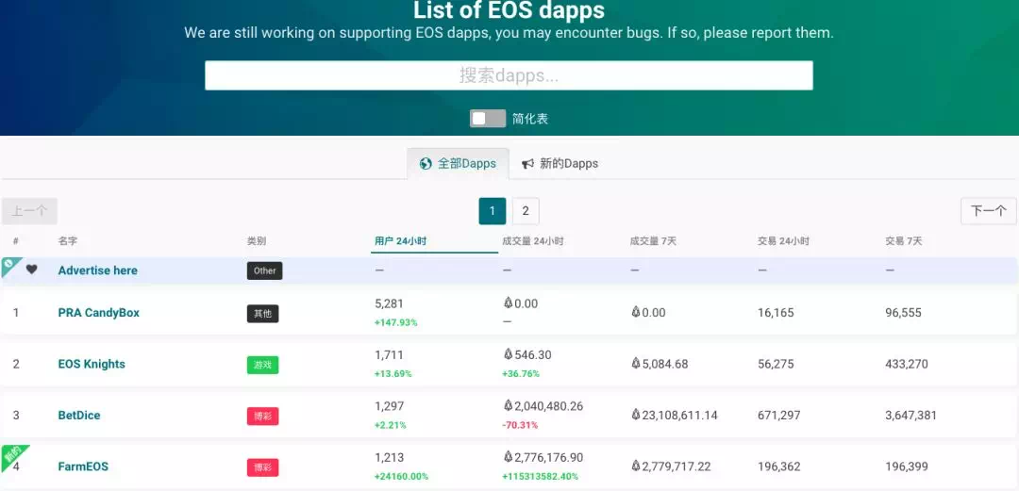Click the heart icon in Advertise row
This screenshot has width=1019, height=491.
tap(31, 270)
